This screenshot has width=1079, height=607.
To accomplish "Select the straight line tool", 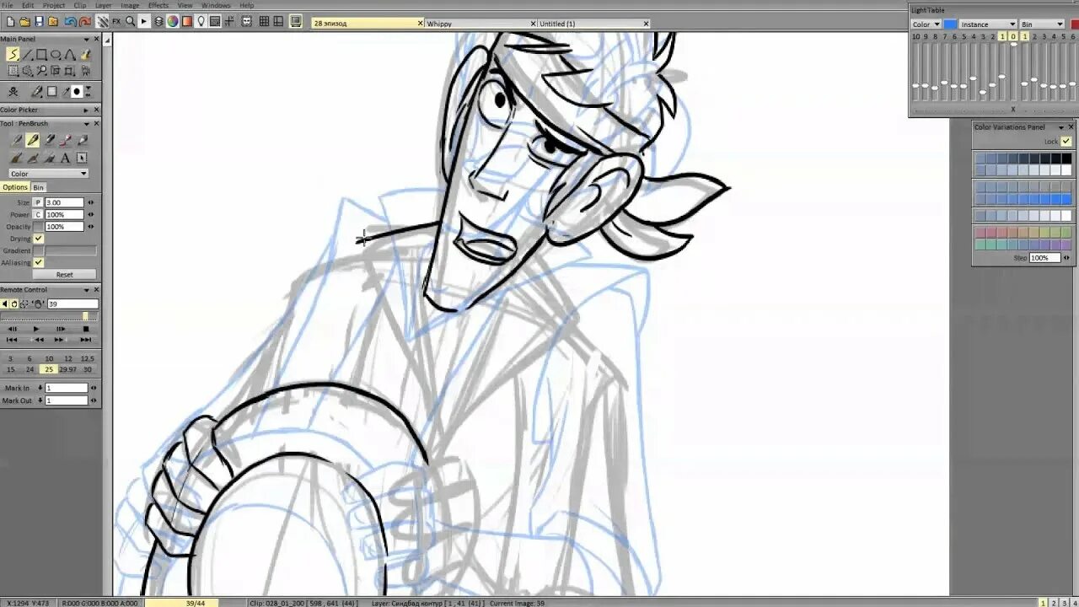I will [x=27, y=54].
